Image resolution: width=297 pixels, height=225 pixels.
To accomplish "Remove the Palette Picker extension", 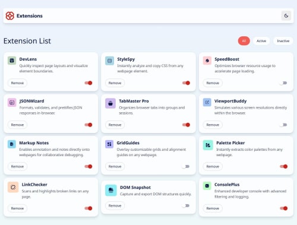I will click(x=213, y=166).
